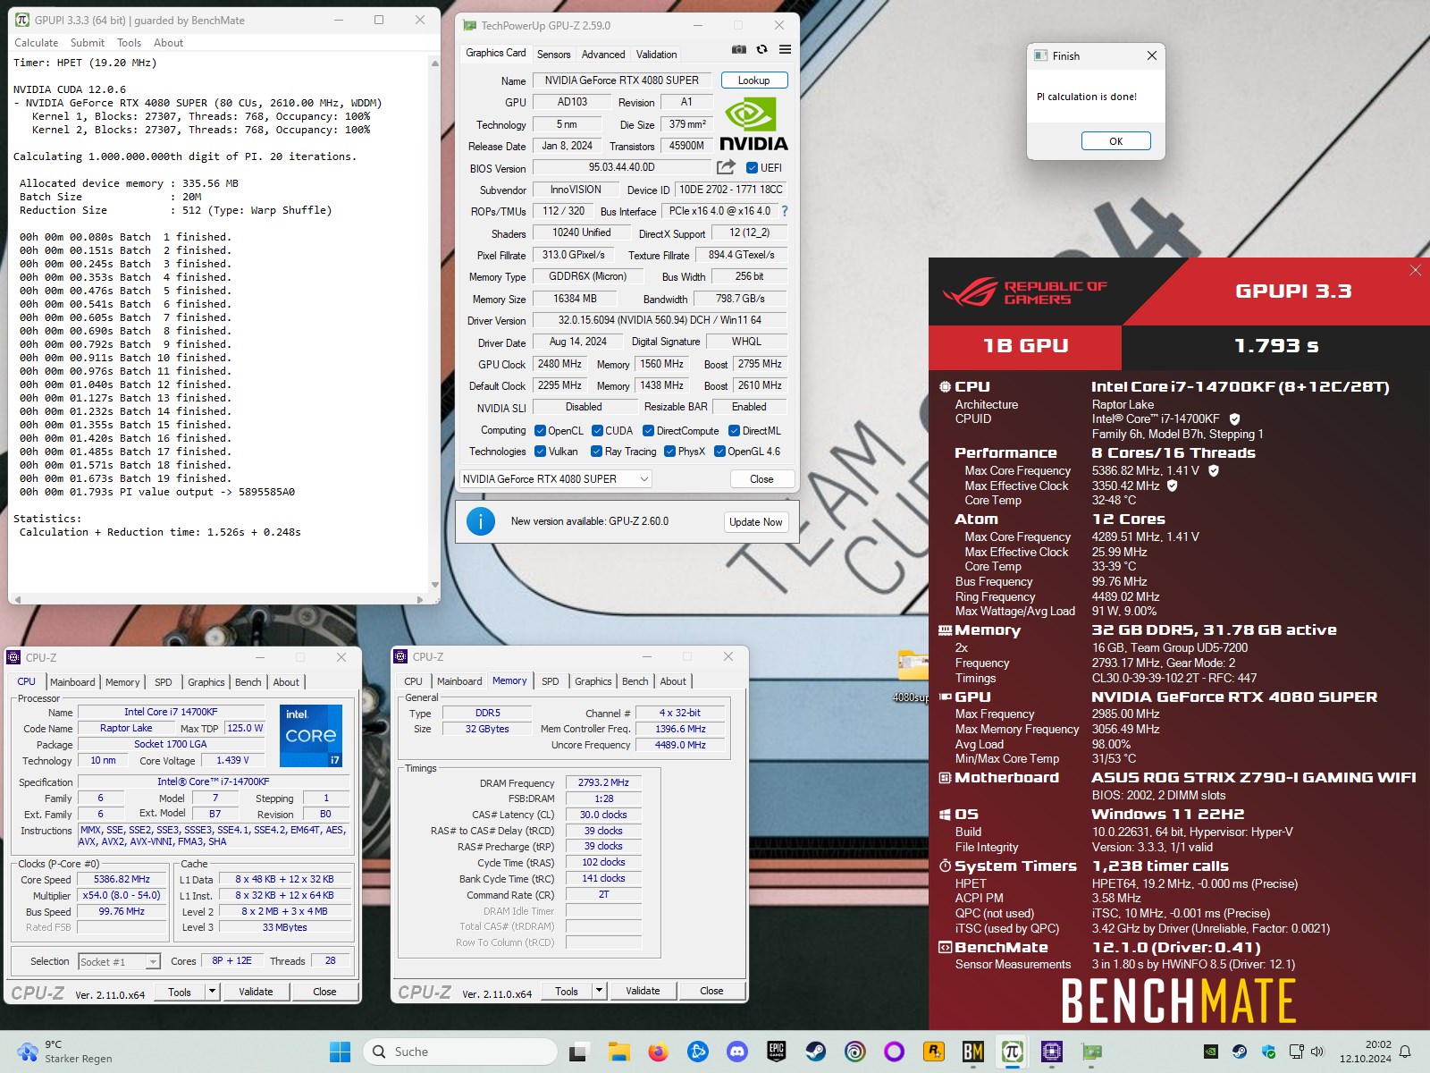Open the SPD tab in CPU-Z Memory window
1430x1073 pixels.
pyautogui.click(x=551, y=681)
